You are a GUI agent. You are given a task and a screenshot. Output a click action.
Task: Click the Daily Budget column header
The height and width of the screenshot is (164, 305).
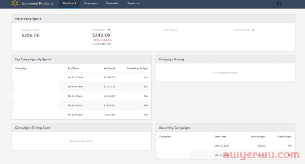tap(258, 137)
